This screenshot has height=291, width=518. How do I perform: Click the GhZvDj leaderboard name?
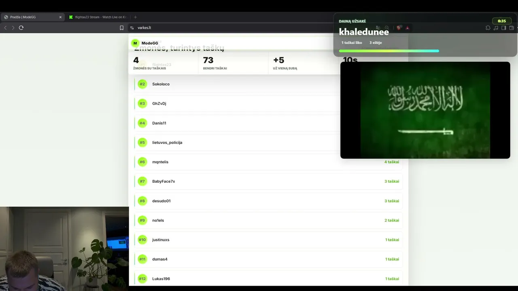[159, 103]
